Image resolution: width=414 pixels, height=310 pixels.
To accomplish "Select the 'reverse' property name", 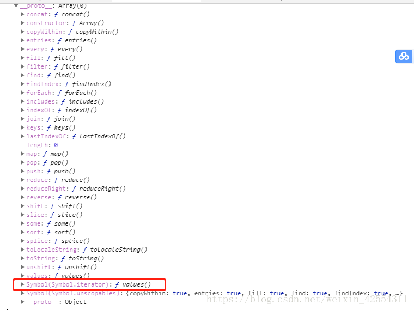I will coord(39,197).
